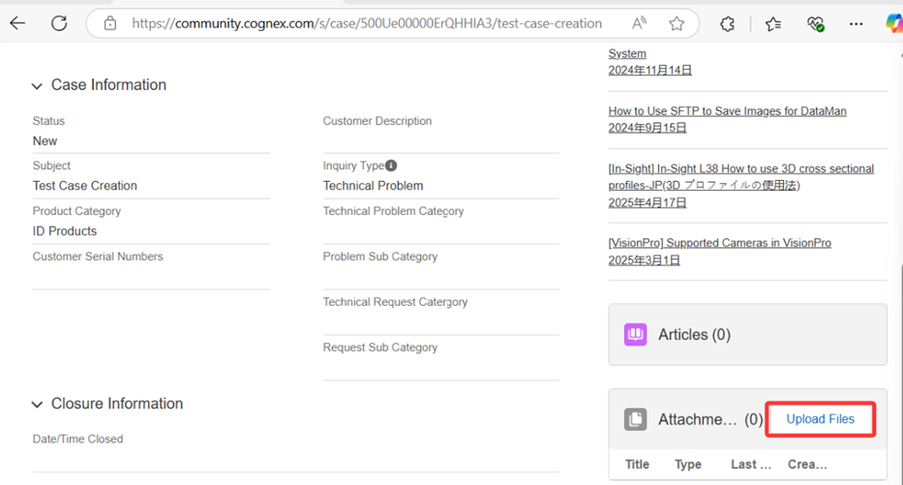This screenshot has height=485, width=903.
Task: Open the Copilot icon
Action: 894,23
